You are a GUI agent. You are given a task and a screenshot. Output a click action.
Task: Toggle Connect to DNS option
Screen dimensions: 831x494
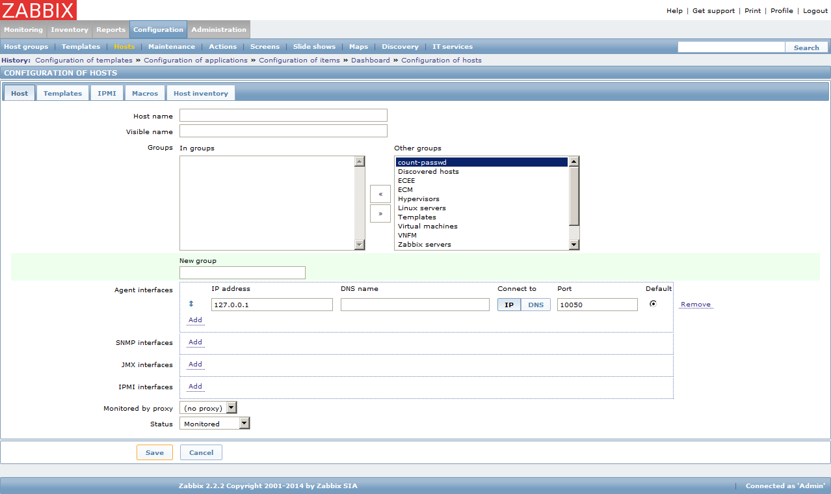pyautogui.click(x=536, y=305)
